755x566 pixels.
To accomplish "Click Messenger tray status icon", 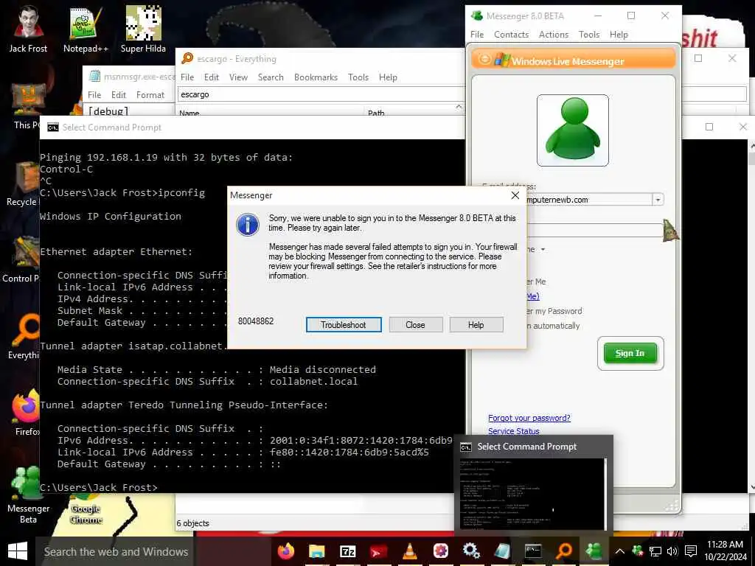I will coord(638,551).
